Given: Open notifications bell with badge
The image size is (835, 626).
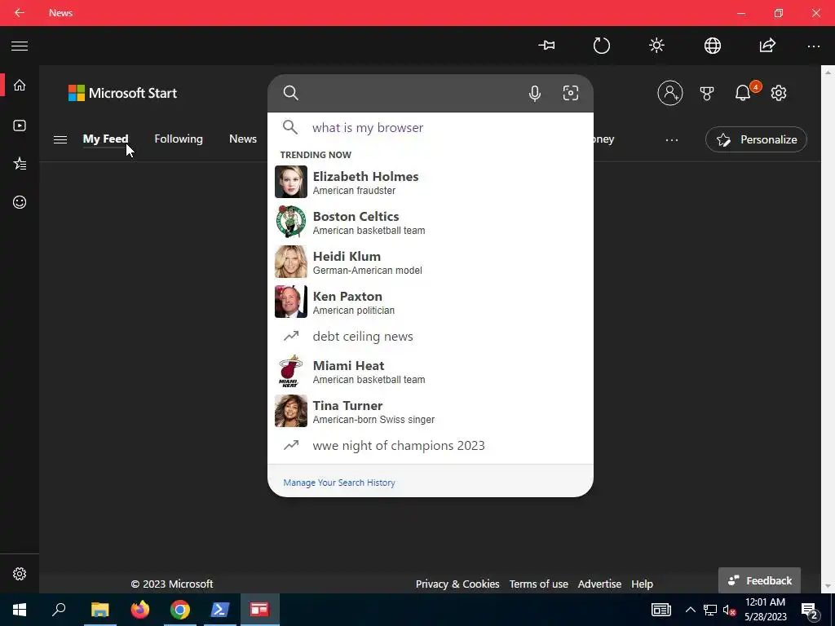Looking at the screenshot, I should coord(744,93).
